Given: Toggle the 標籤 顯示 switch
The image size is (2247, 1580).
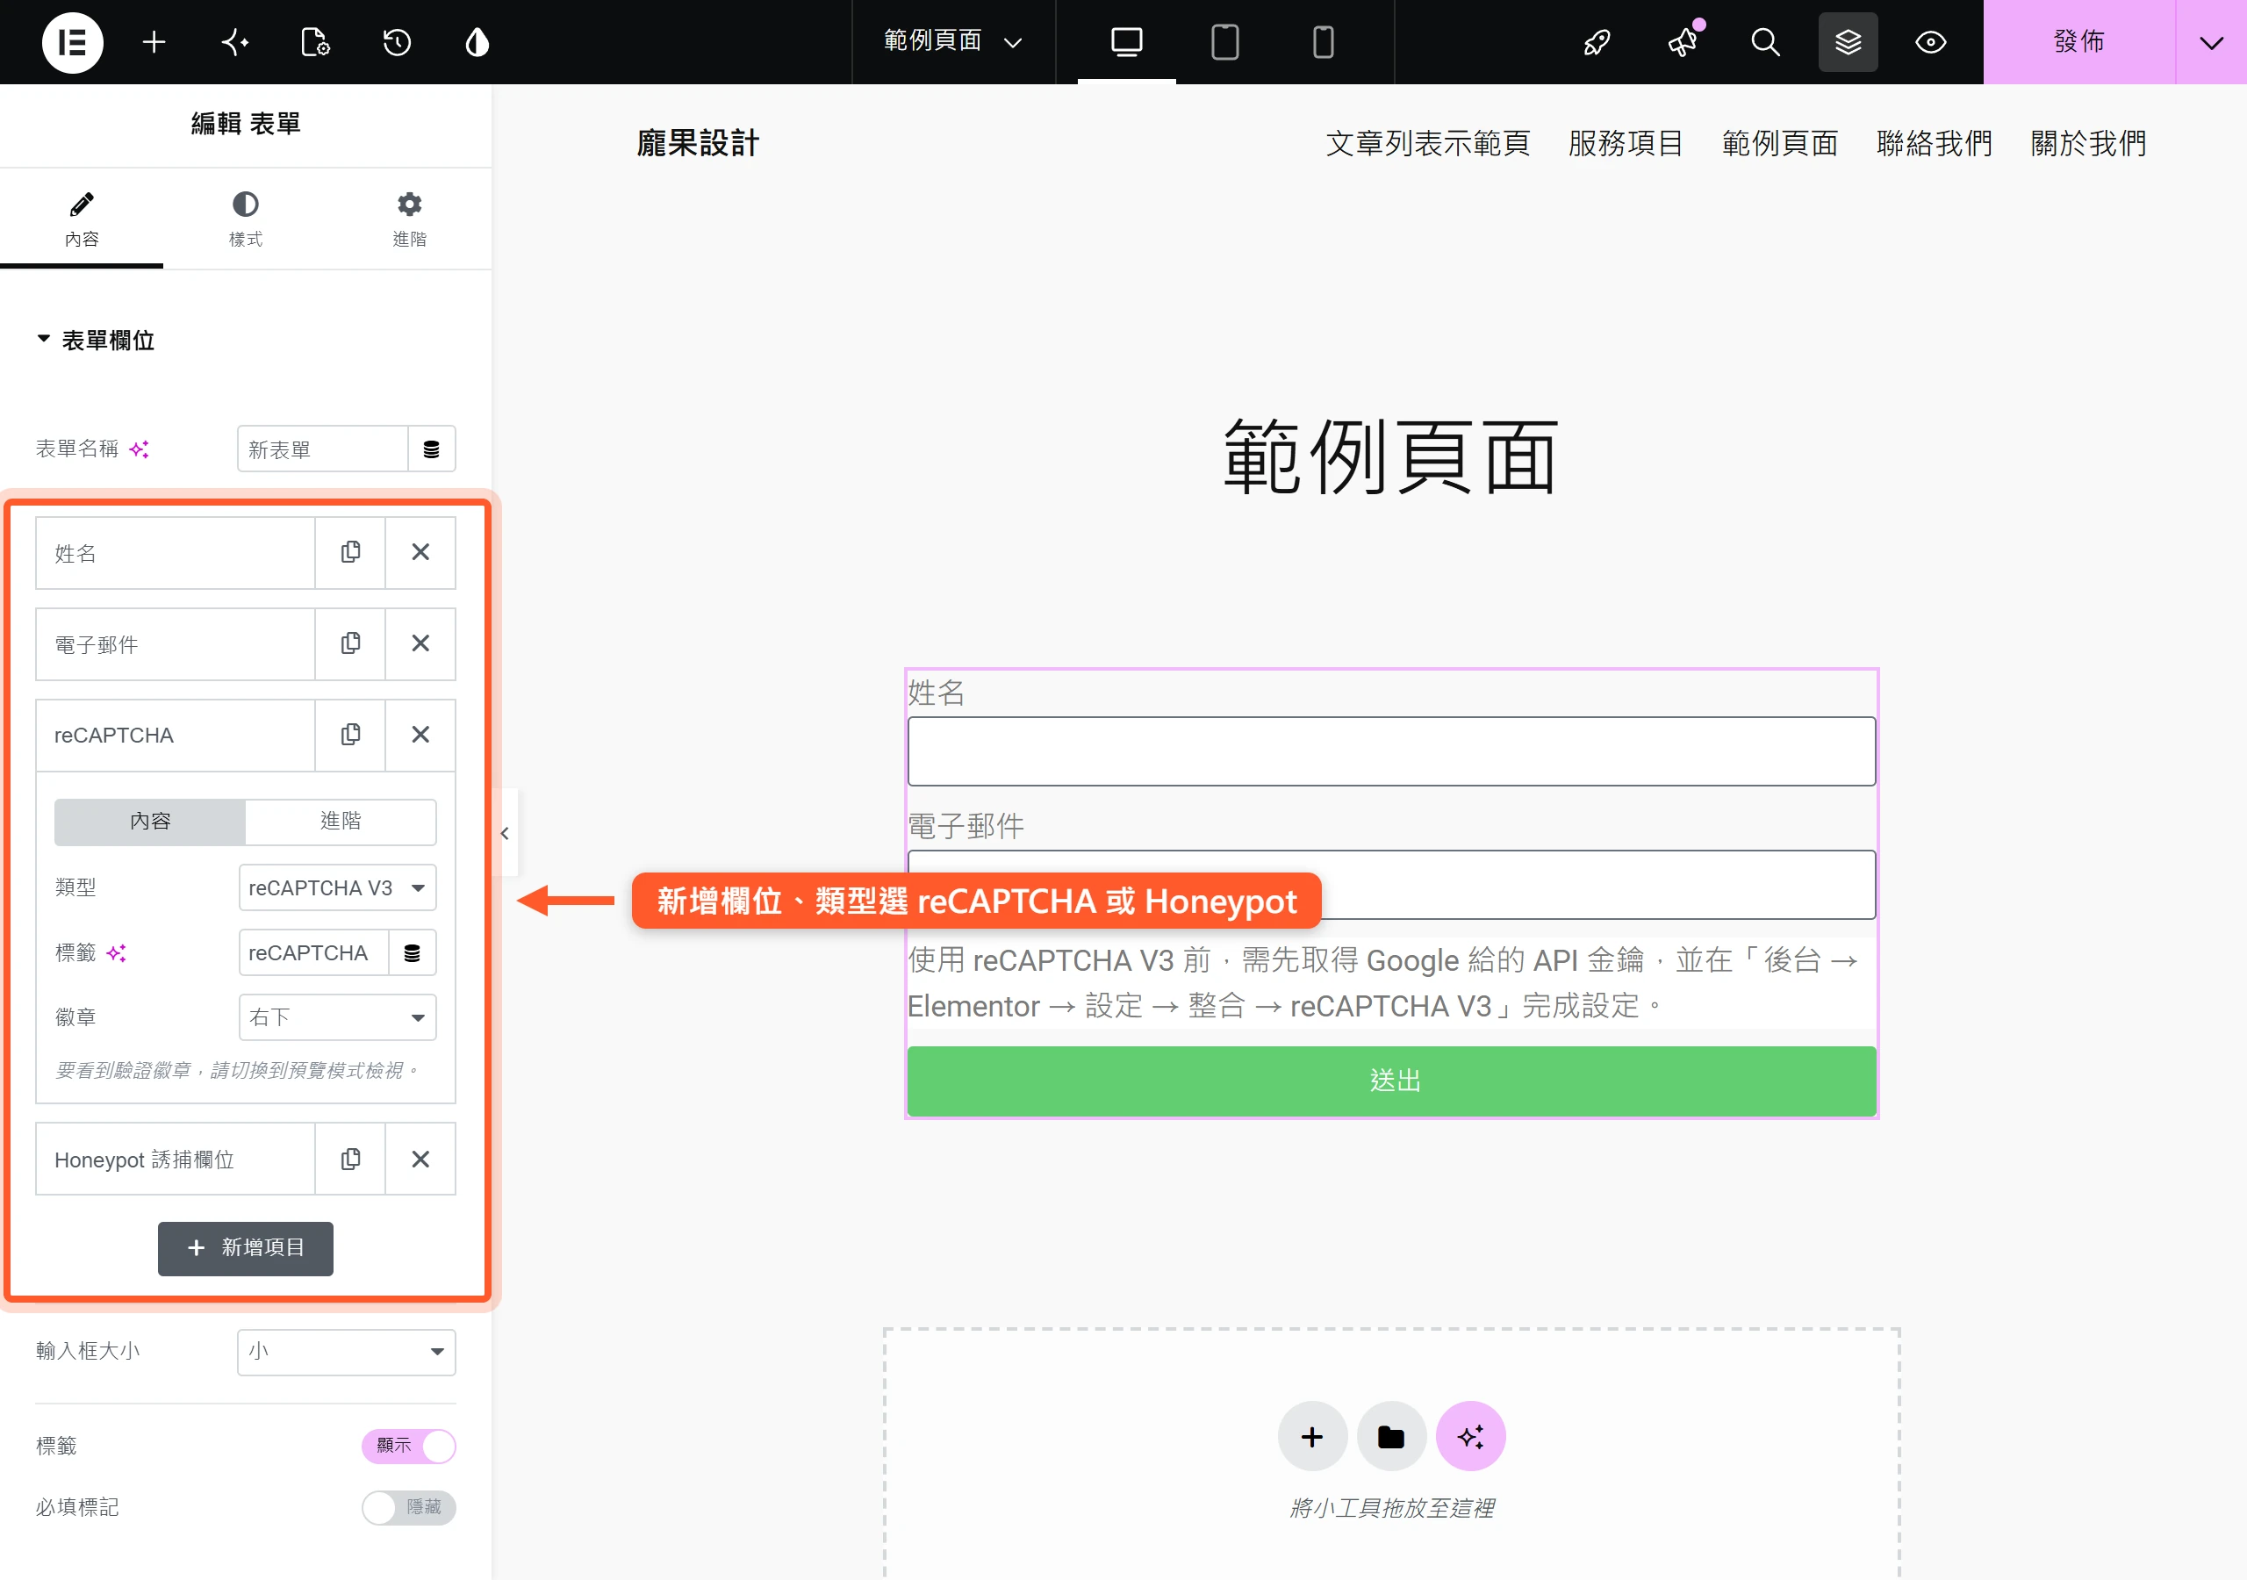Looking at the screenshot, I should (x=409, y=1447).
